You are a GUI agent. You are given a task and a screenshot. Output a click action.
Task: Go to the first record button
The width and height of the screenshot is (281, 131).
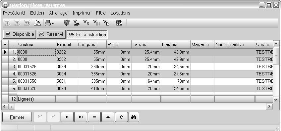pyautogui.click(x=40, y=117)
